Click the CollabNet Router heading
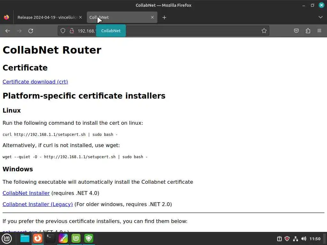The width and height of the screenshot is (327, 245). [52, 50]
